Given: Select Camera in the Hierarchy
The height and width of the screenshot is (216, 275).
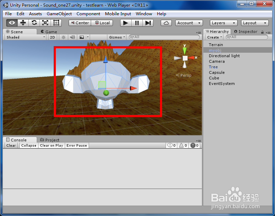Looking at the screenshot, I should pyautogui.click(x=238, y=61).
